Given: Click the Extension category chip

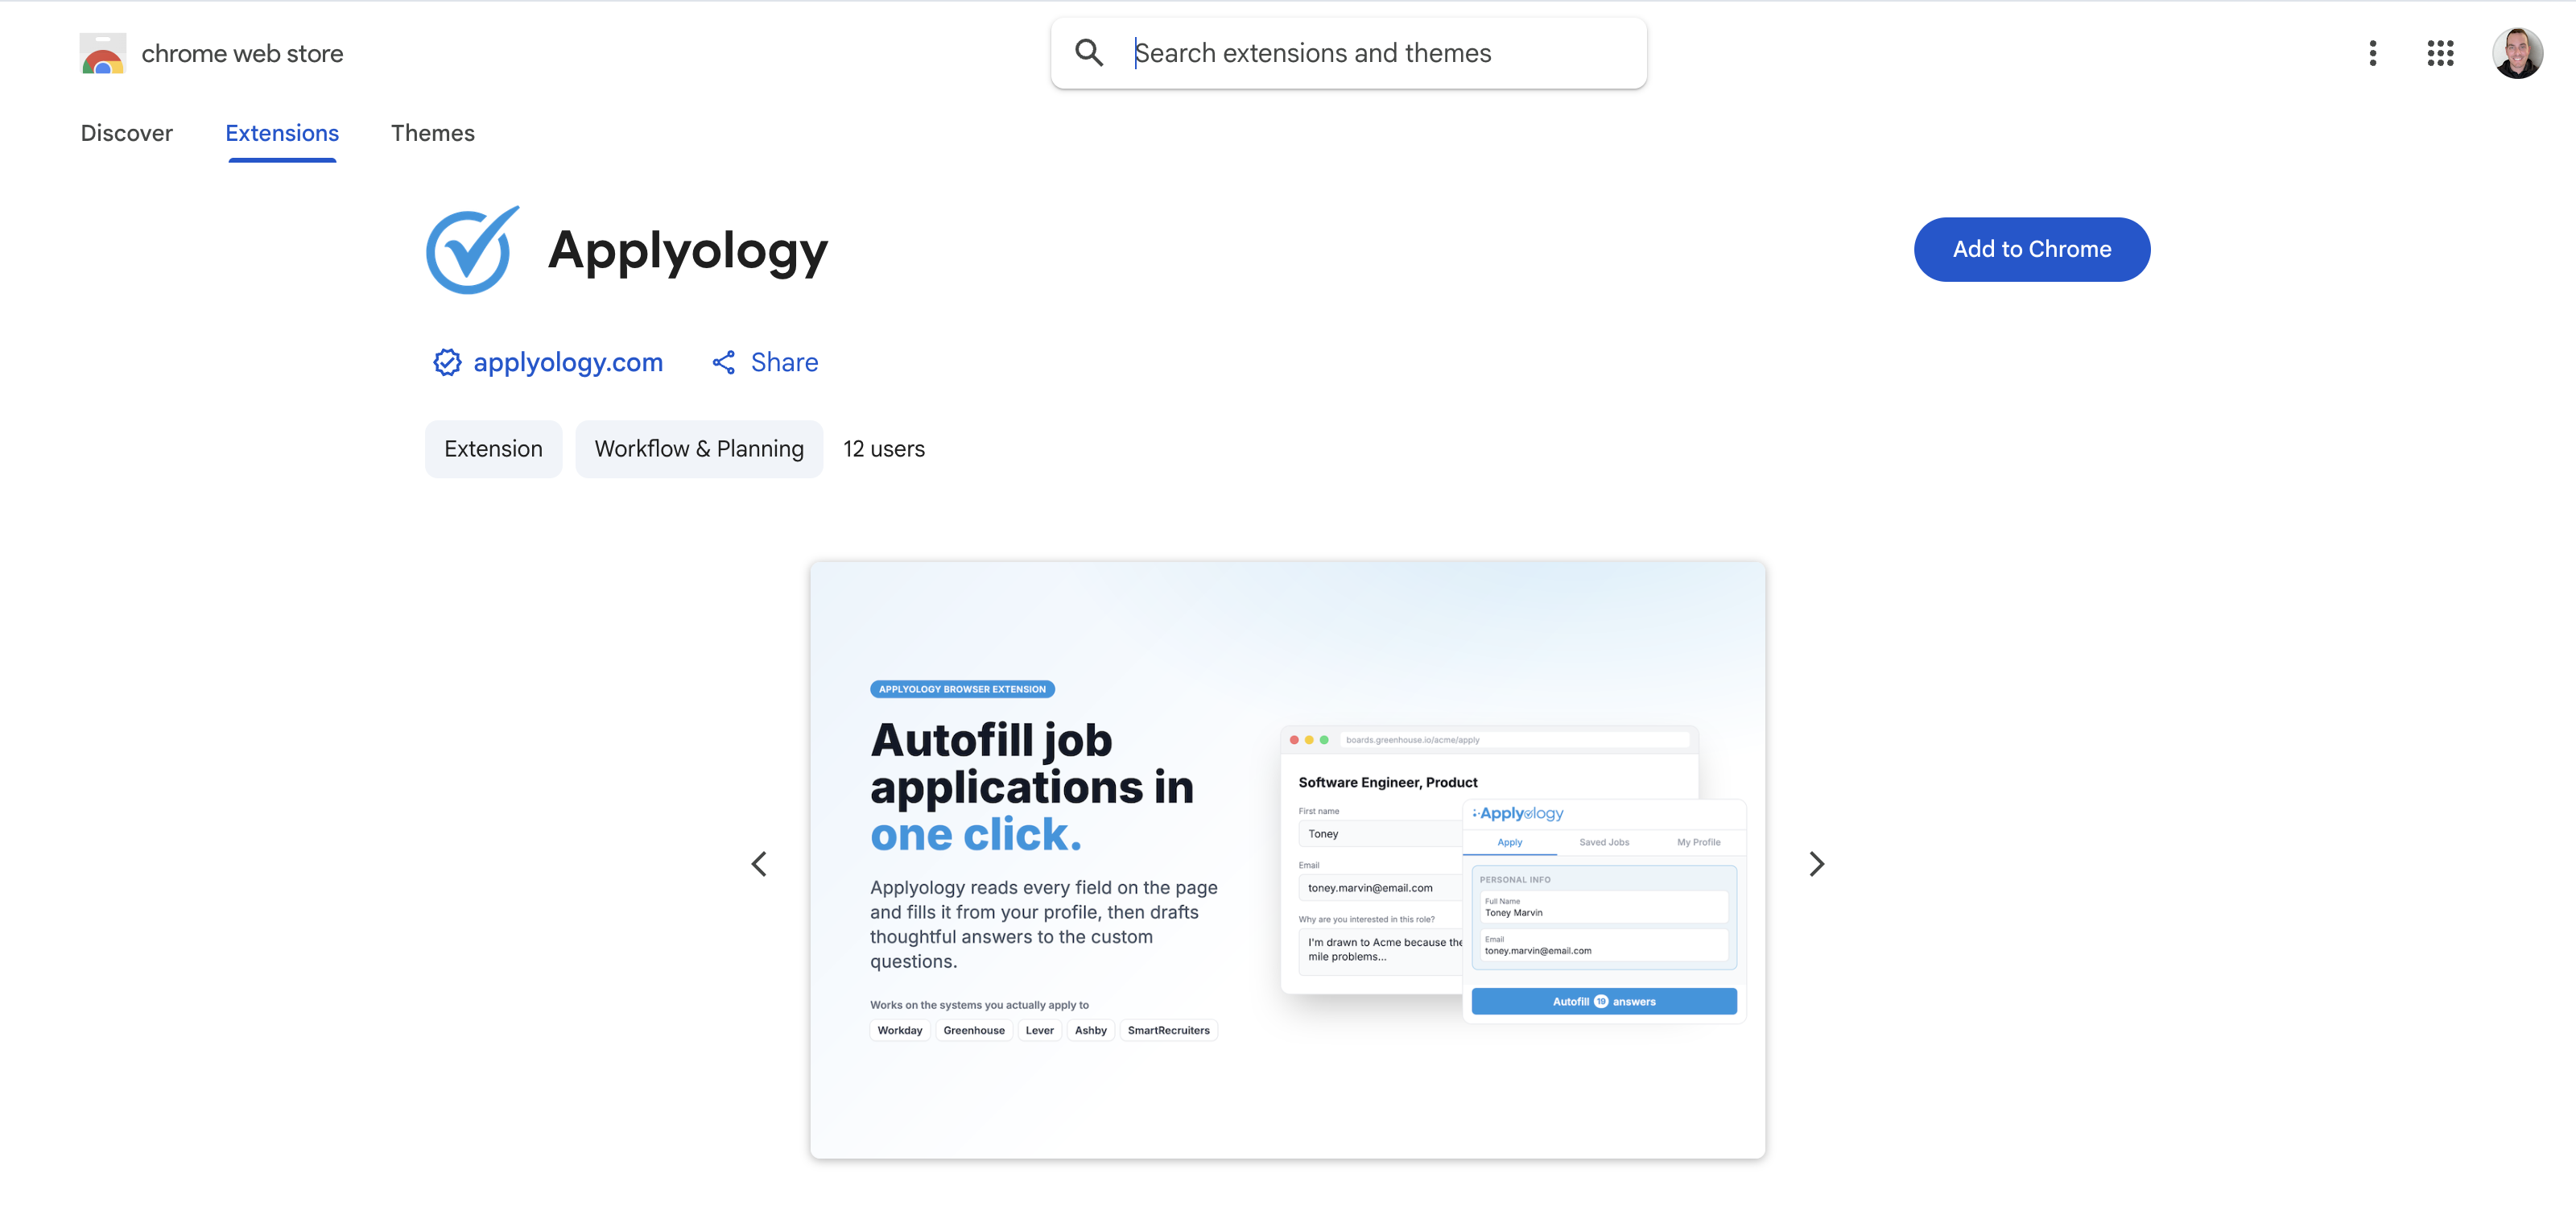Looking at the screenshot, I should tap(493, 449).
